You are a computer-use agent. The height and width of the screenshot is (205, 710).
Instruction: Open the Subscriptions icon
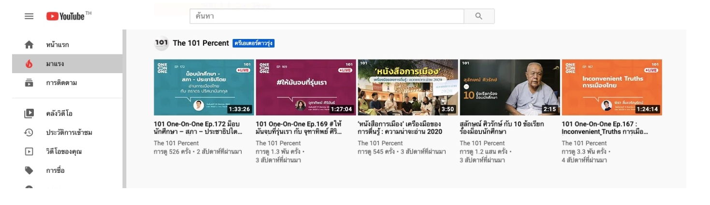[x=29, y=83]
